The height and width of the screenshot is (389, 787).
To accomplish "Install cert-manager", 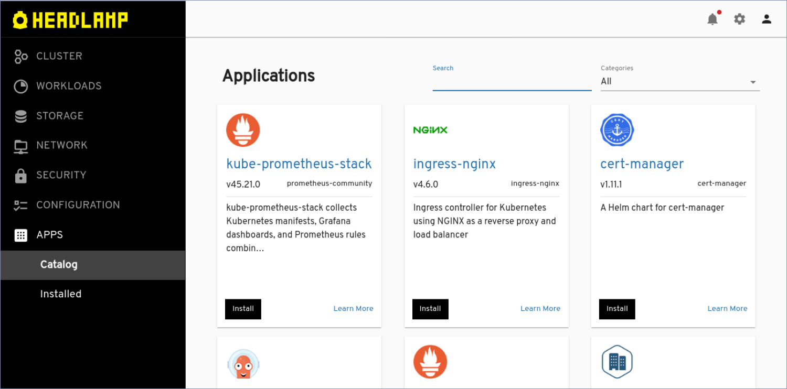I will [617, 309].
